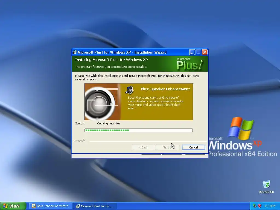Close the Installation Wizard window
280x210 pixels.
205,52
